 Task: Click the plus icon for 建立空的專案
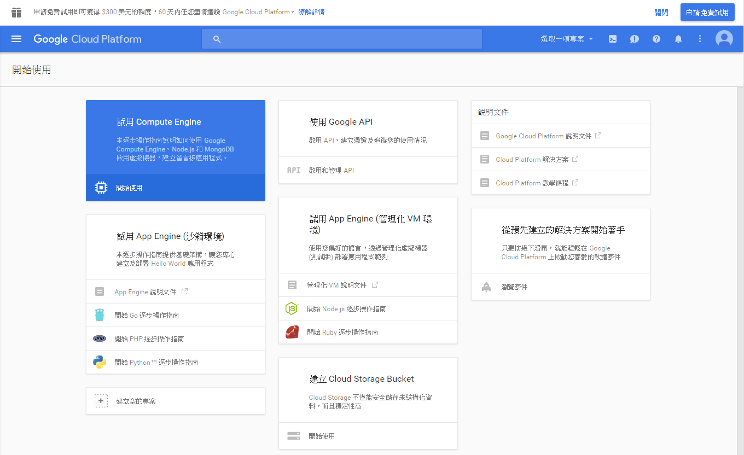tap(101, 401)
